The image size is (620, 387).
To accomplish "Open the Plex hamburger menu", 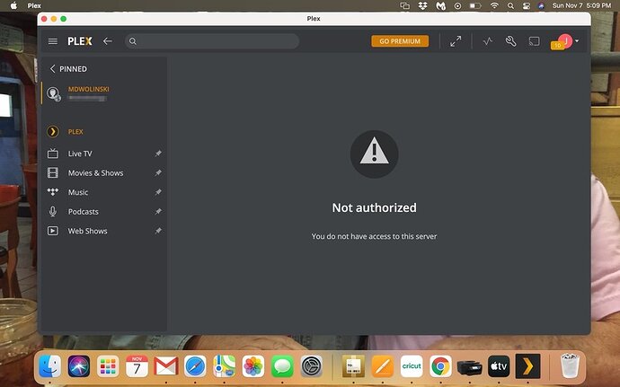I will pyautogui.click(x=53, y=41).
